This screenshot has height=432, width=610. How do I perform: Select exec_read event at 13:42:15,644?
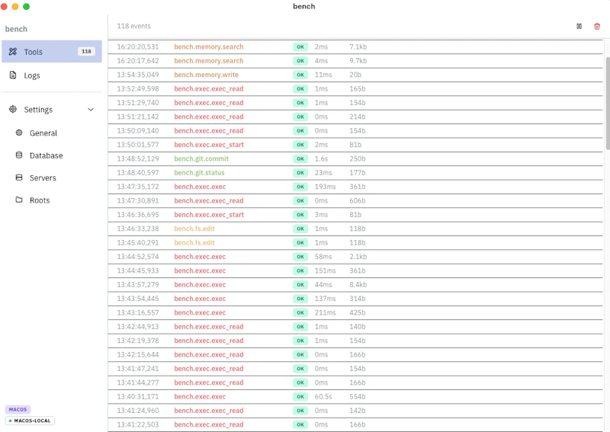click(x=355, y=354)
